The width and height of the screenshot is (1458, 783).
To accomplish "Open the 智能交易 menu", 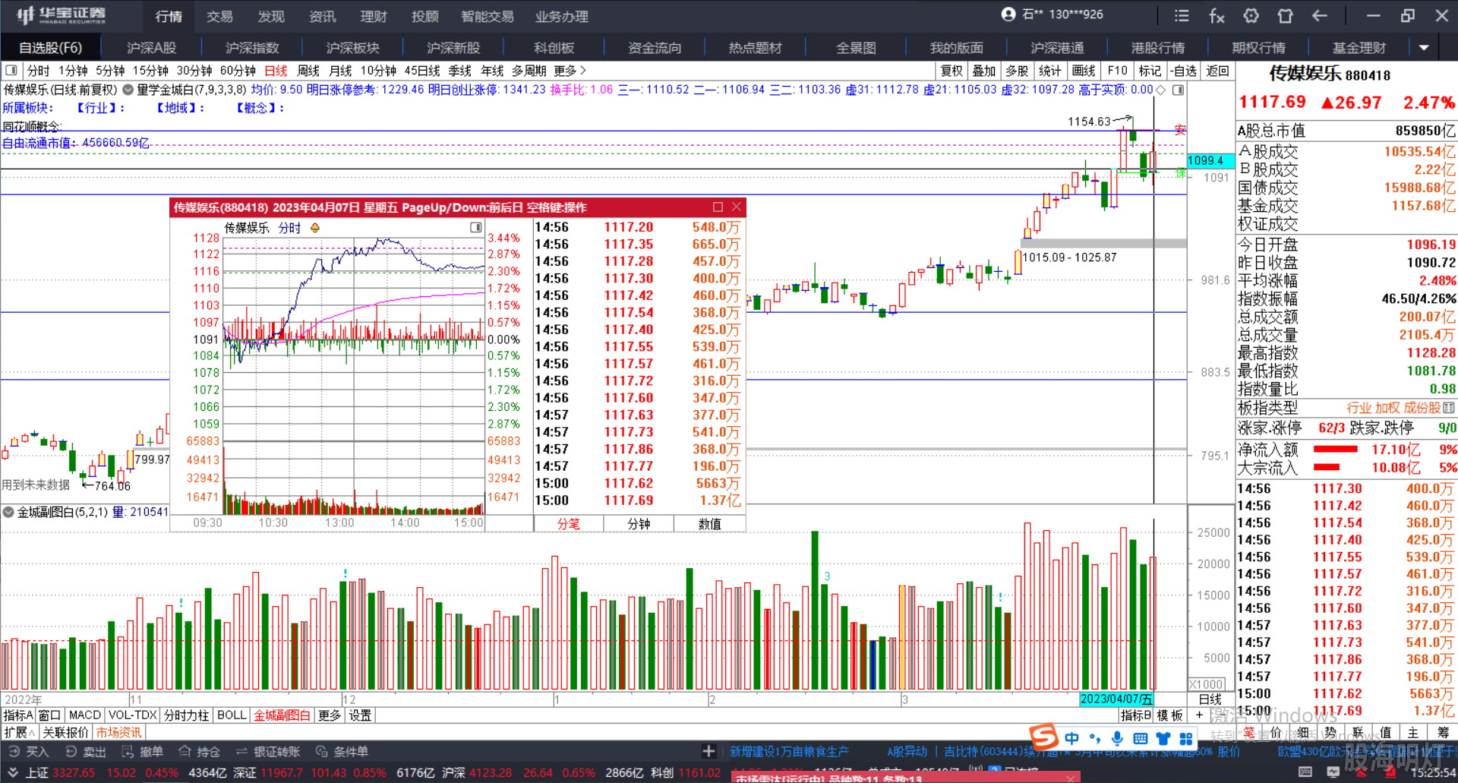I will point(487,16).
